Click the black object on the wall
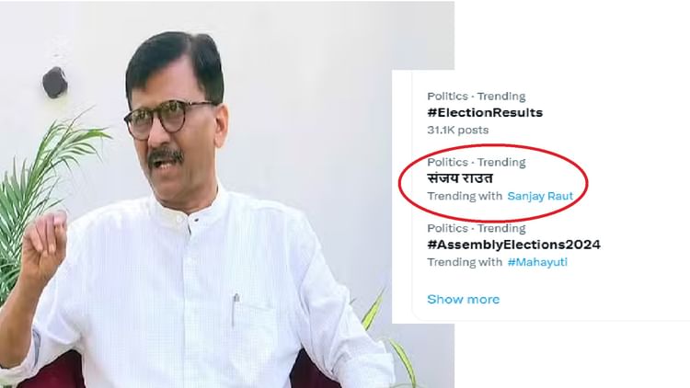This screenshot has height=388, width=690. coord(55,82)
